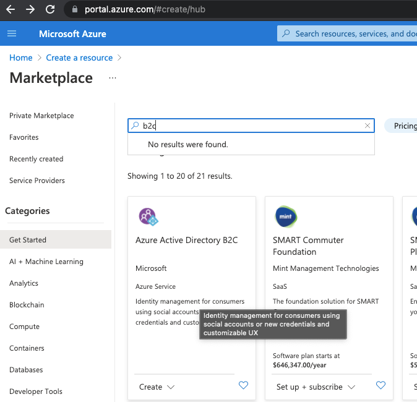Select AI + Machine Learning category

46,262
